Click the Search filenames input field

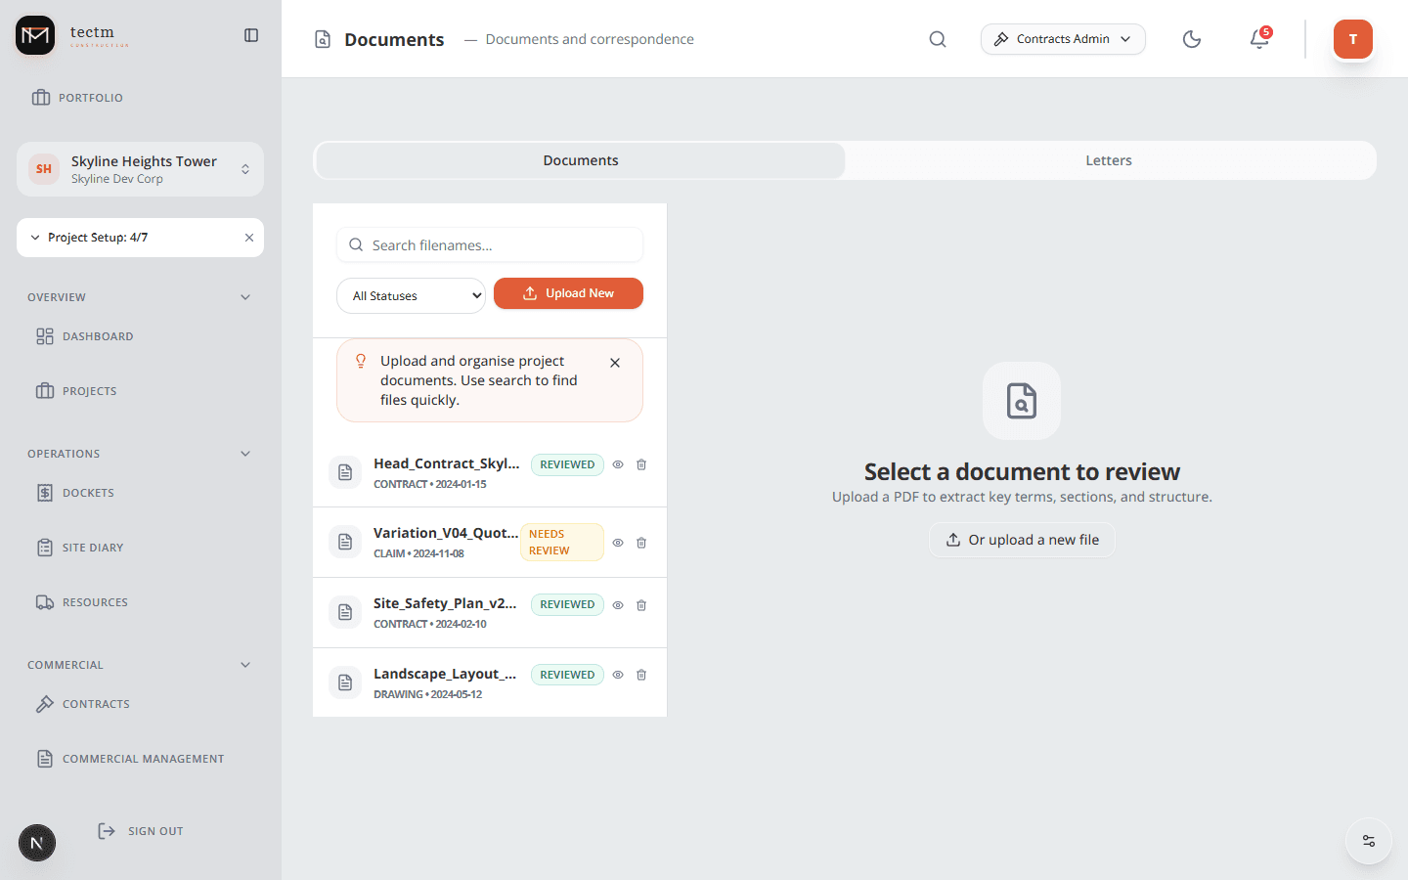point(489,244)
